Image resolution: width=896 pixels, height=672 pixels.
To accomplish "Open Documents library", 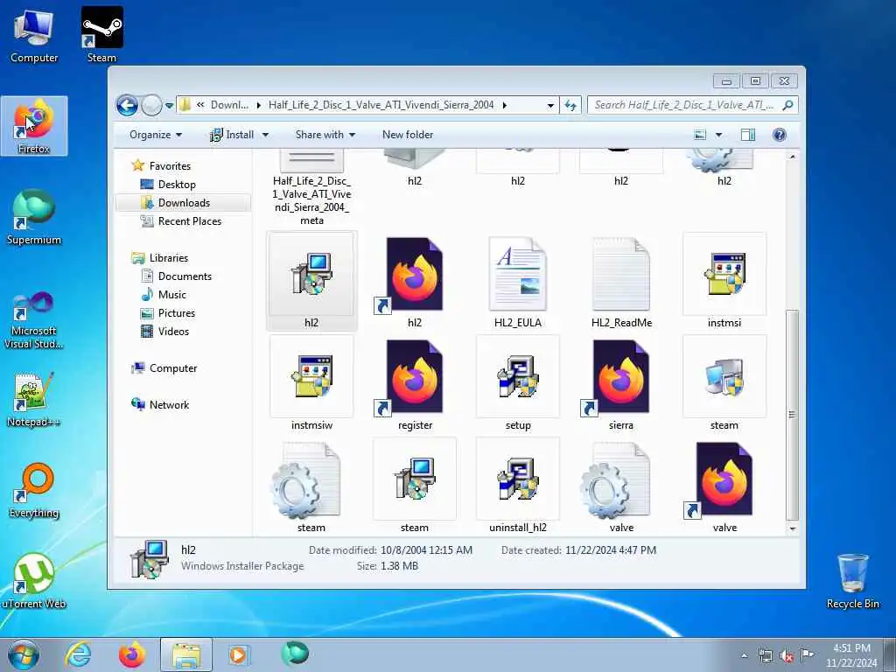I will pyautogui.click(x=185, y=276).
